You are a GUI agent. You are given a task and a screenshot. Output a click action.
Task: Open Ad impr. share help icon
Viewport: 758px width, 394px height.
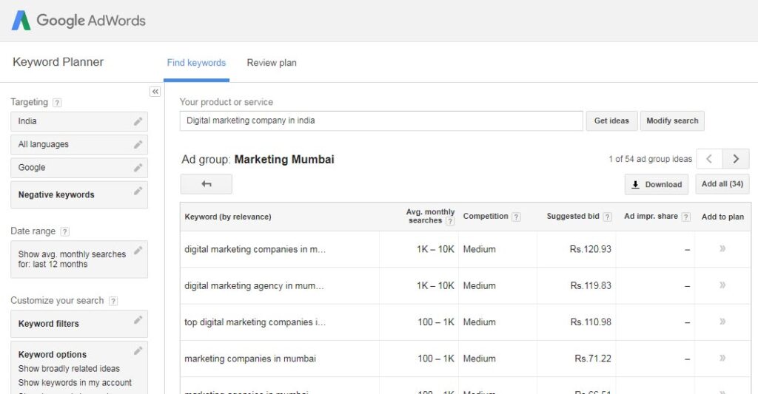tap(686, 217)
